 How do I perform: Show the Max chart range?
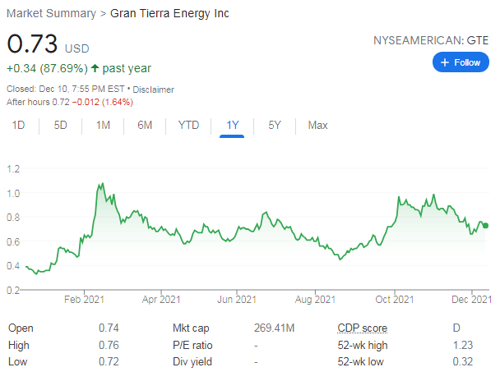click(318, 125)
